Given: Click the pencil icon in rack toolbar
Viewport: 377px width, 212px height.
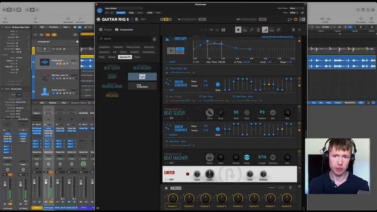Looking at the screenshot, I should click(252, 30).
